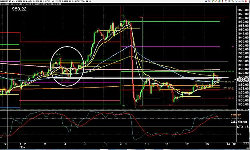Click the 1980.22 price readout

[18, 9]
